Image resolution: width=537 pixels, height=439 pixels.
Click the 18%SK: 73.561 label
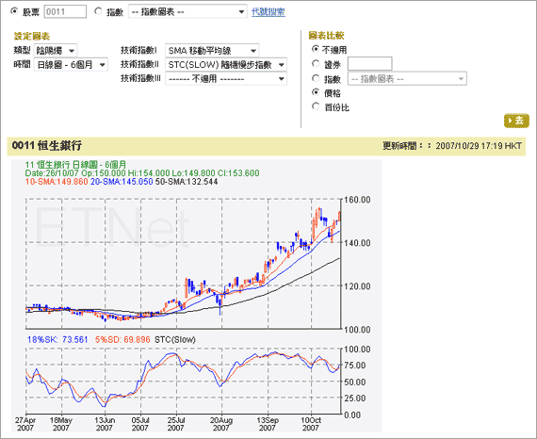pos(57,340)
